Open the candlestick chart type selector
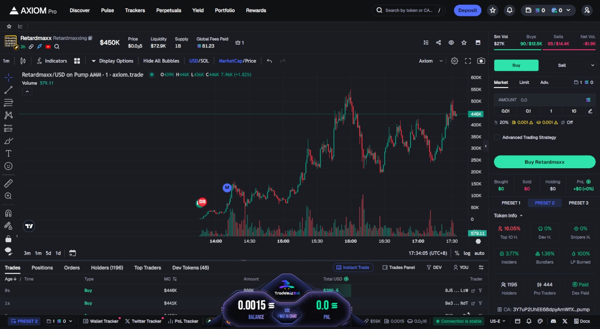Image resolution: width=600 pixels, height=329 pixels. pyautogui.click(x=23, y=61)
